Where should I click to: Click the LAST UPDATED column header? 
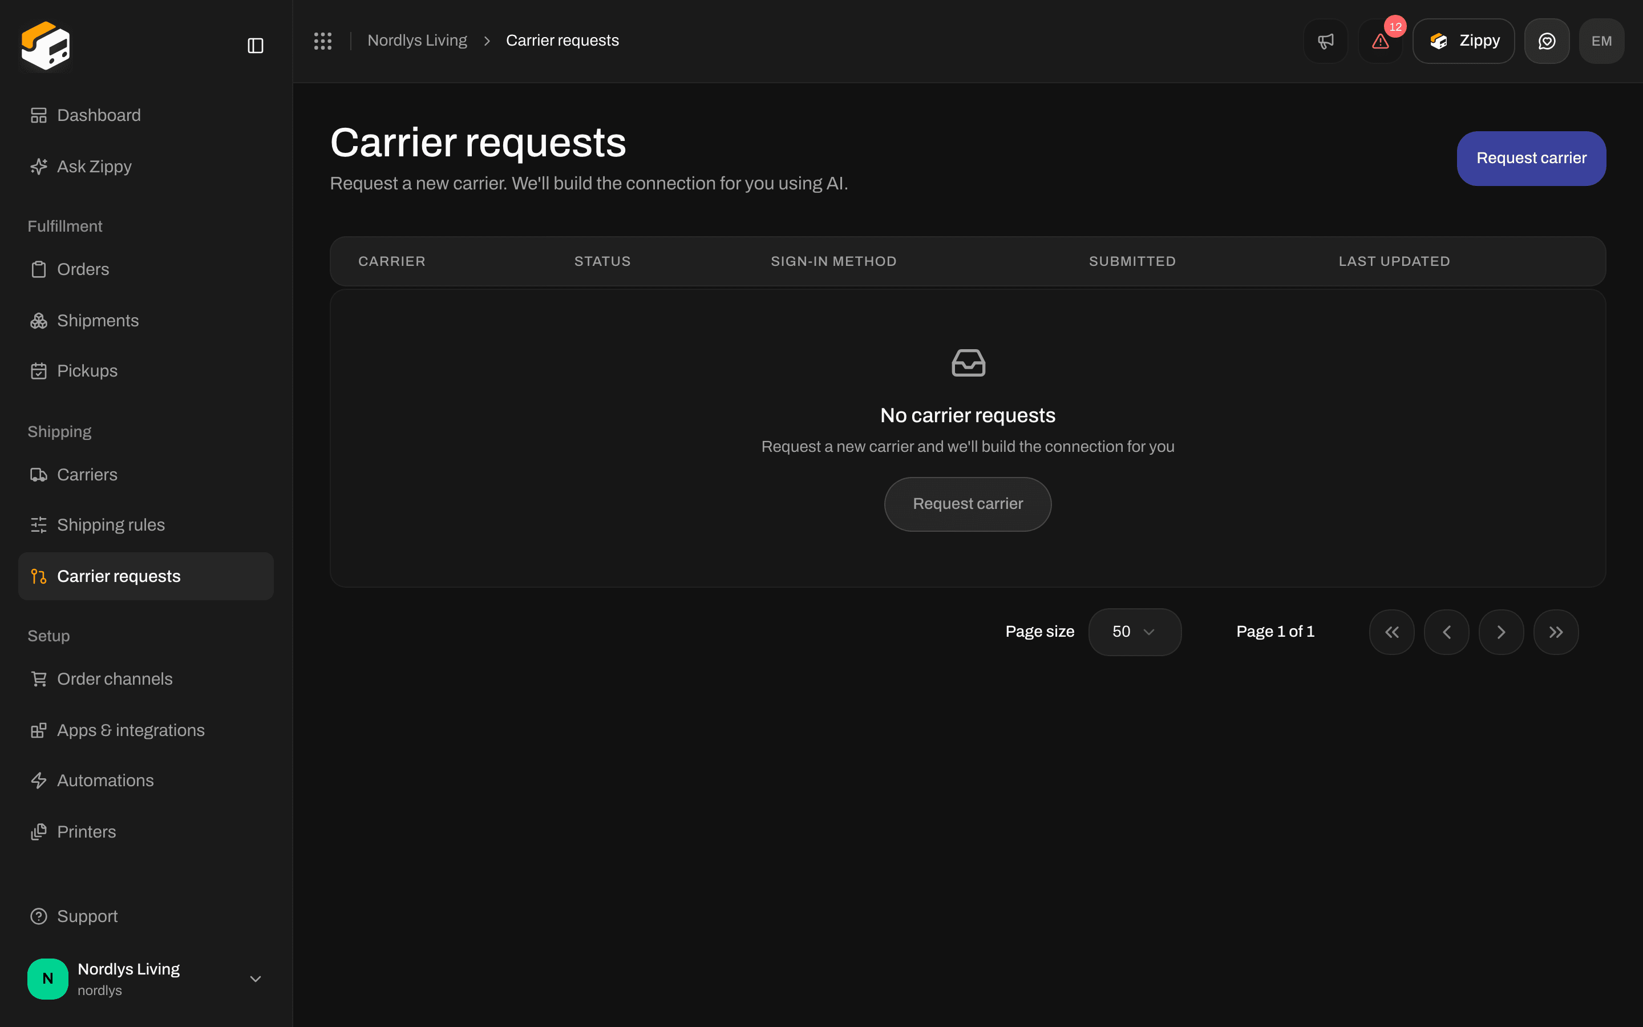[x=1394, y=261]
